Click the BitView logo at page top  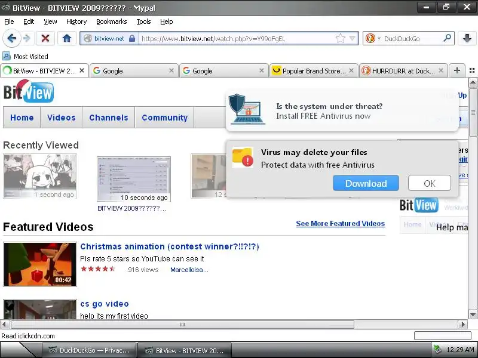click(29, 91)
